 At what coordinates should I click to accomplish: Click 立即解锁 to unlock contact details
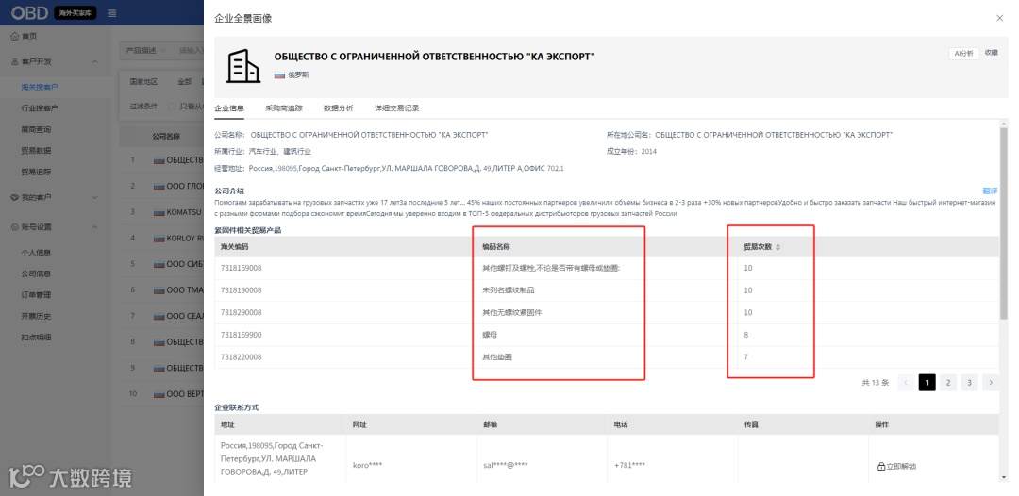tap(901, 466)
